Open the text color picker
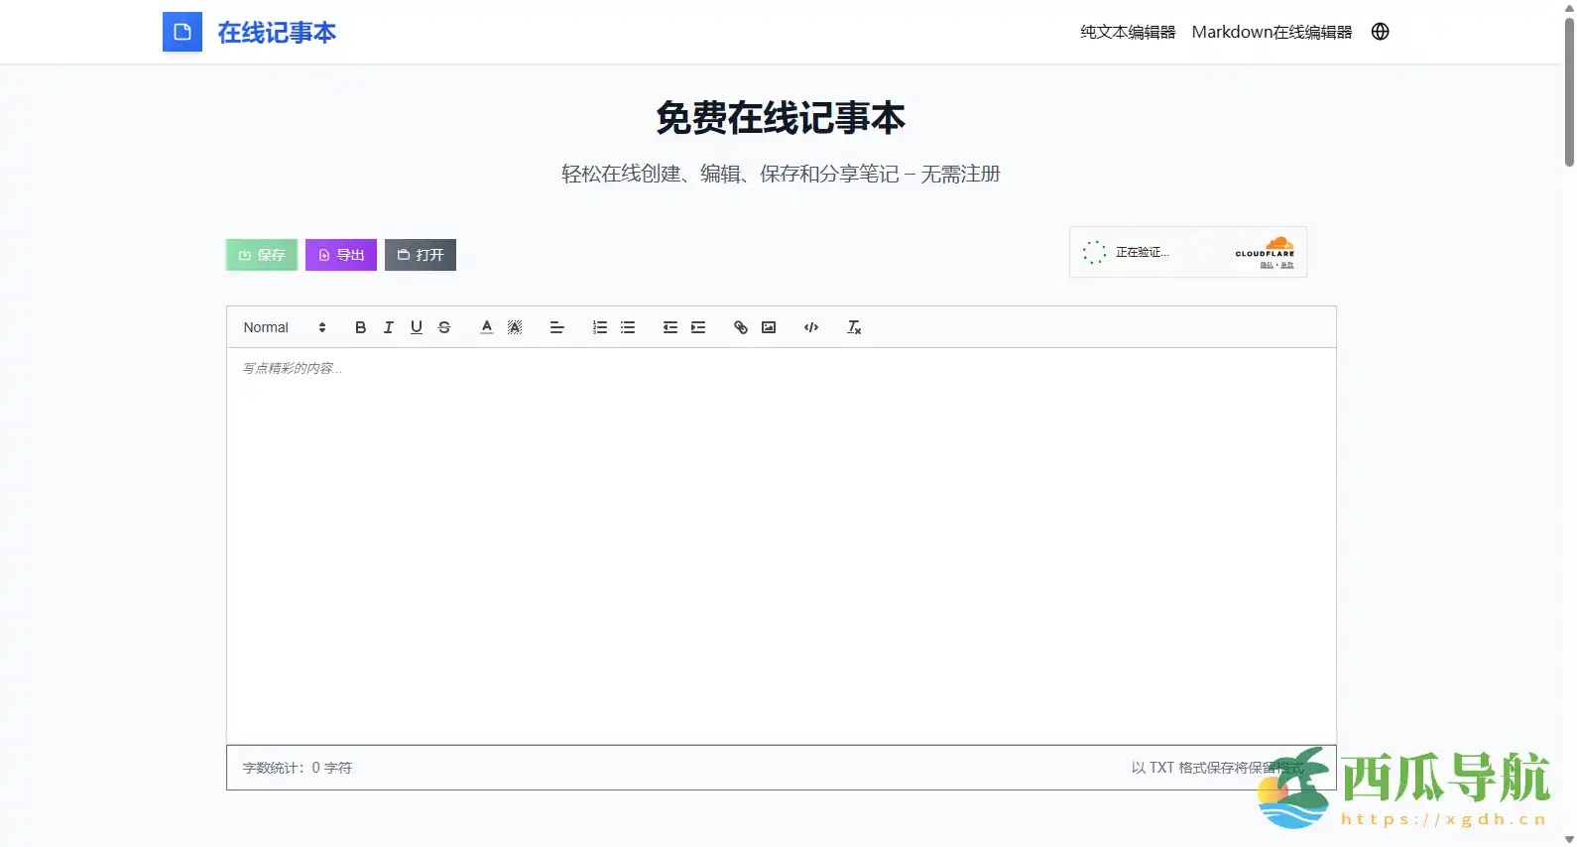The width and height of the screenshot is (1577, 847). click(x=486, y=327)
